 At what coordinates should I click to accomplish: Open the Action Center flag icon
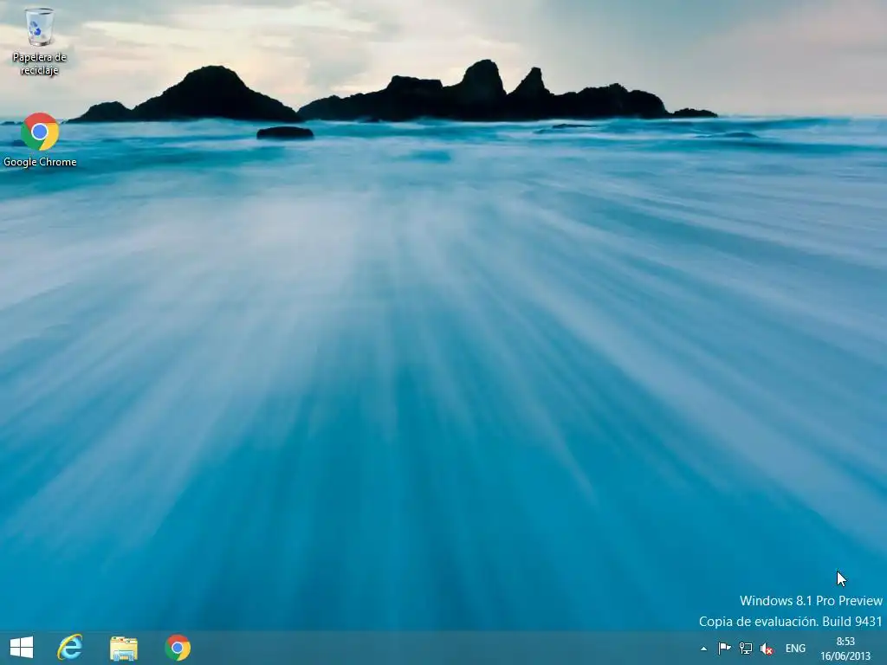tap(724, 648)
